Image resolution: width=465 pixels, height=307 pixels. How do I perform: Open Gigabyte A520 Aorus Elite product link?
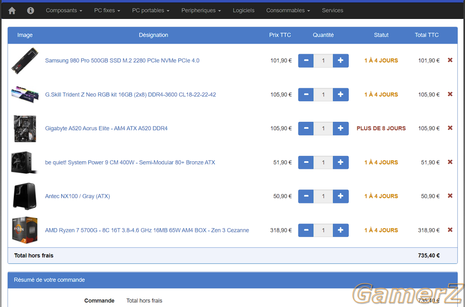tap(107, 128)
